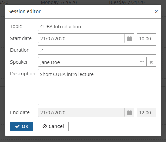The width and height of the screenshot is (166, 142).
Task: Select the End time 12:00 field
Action: click(146, 112)
